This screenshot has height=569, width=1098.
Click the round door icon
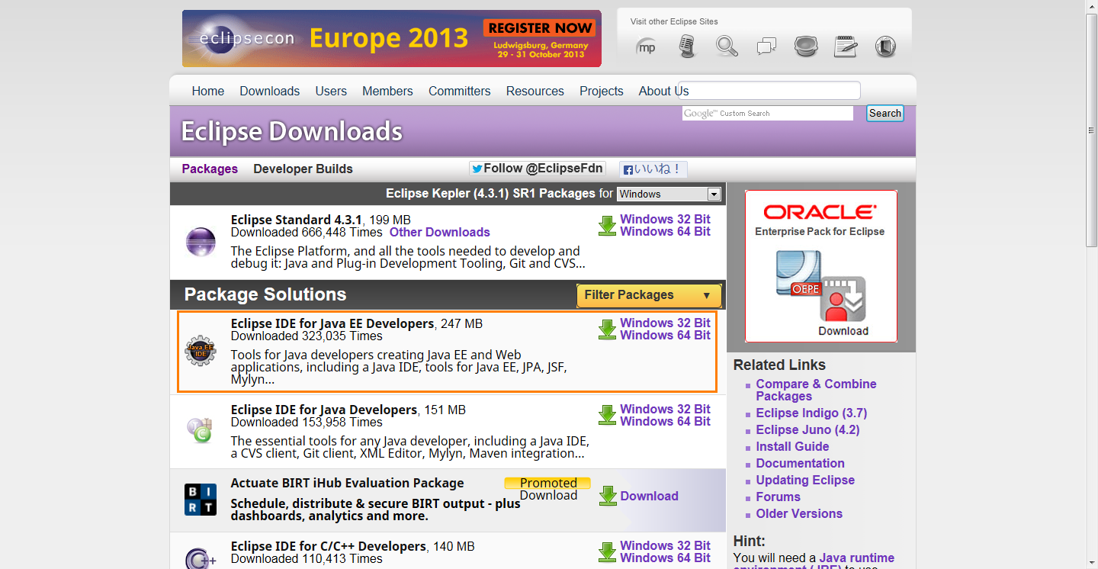(885, 47)
